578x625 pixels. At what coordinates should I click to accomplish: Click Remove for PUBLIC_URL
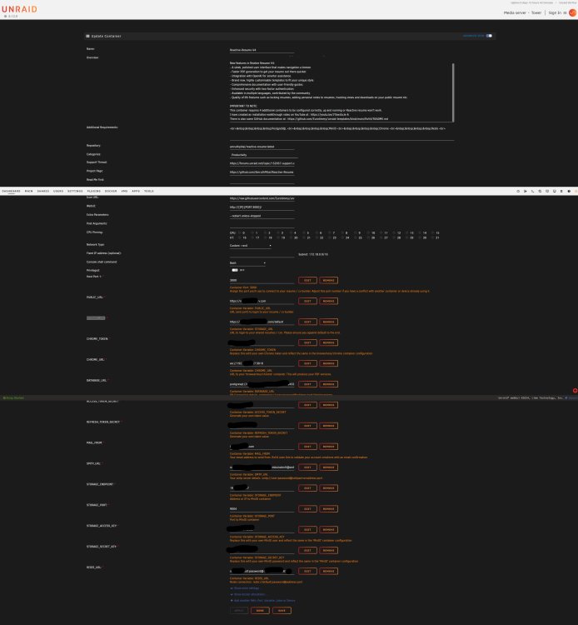click(328, 301)
